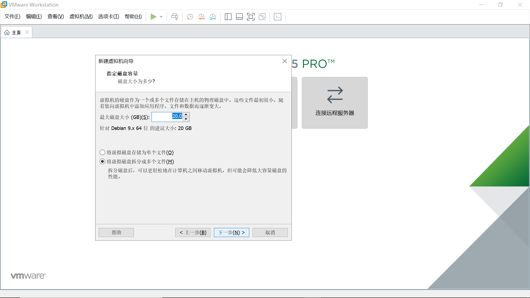Toggle the library sidebar view icon
The image size is (530, 298).
[x=228, y=17]
